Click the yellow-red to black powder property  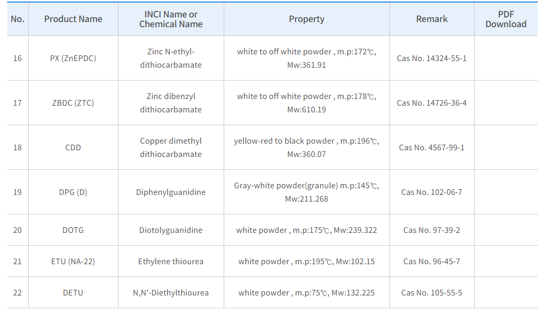(x=306, y=147)
